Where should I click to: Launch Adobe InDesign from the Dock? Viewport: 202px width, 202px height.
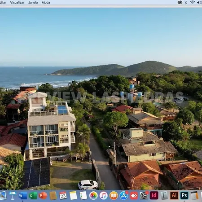coord(154,195)
